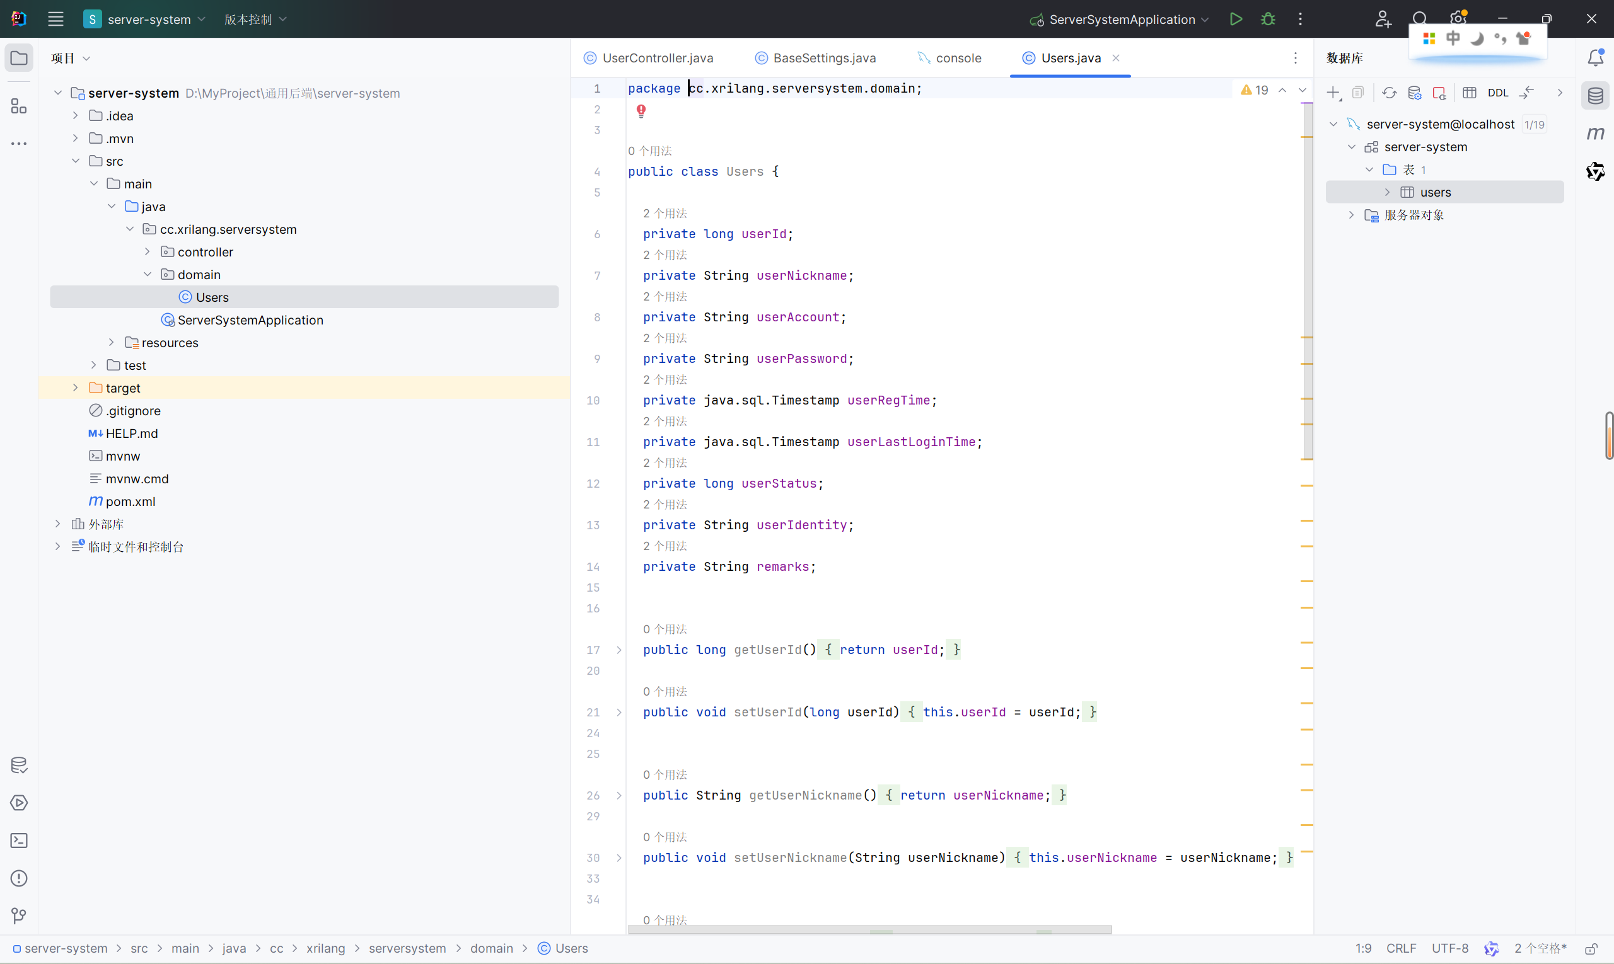Open the Problems tool window icon
Screen dimensions: 1614x964
19,878
